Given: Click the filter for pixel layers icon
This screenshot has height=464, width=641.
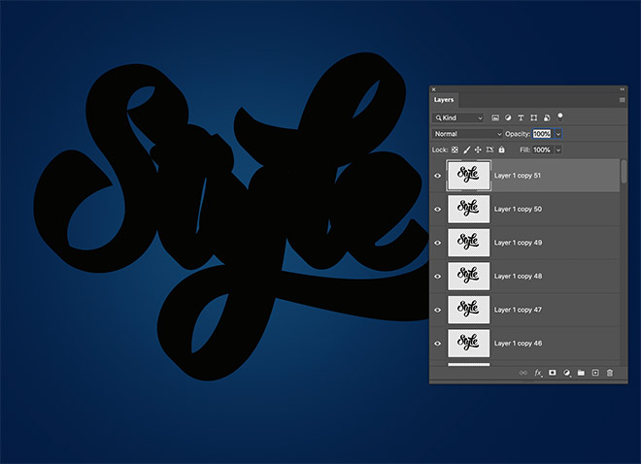Looking at the screenshot, I should (x=495, y=117).
